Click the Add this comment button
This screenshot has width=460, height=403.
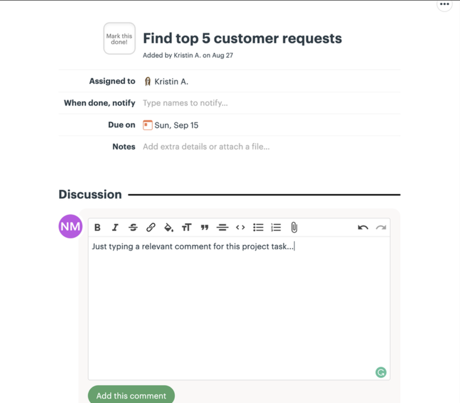point(131,396)
